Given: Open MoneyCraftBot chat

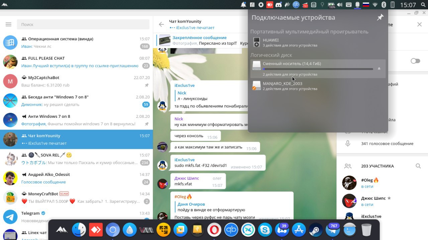Looking at the screenshot, I should (x=76, y=198).
